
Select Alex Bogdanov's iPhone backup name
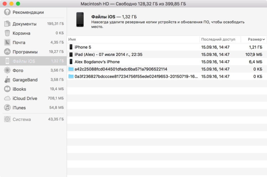tap(97, 62)
